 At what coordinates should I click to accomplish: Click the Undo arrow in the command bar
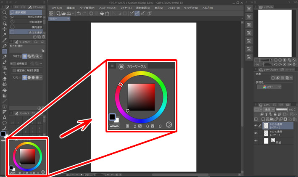click(x=79, y=13)
